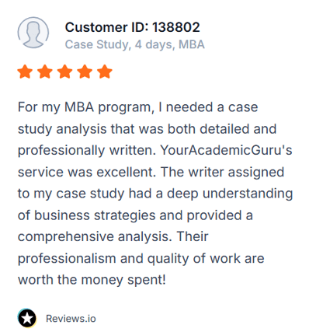The image size is (309, 332).
Task: Select the 'Case Study, 4 days, MBA' subtitle
Action: coord(134,44)
